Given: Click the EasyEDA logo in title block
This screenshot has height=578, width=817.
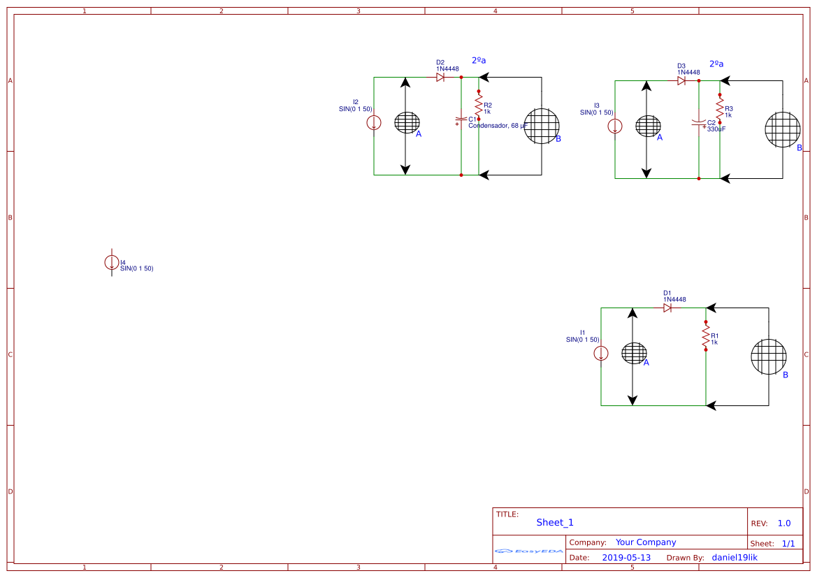Looking at the screenshot, I should pos(528,551).
